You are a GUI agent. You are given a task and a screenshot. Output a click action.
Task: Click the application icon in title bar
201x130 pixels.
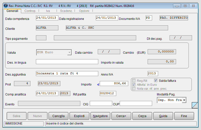click(x=5, y=6)
